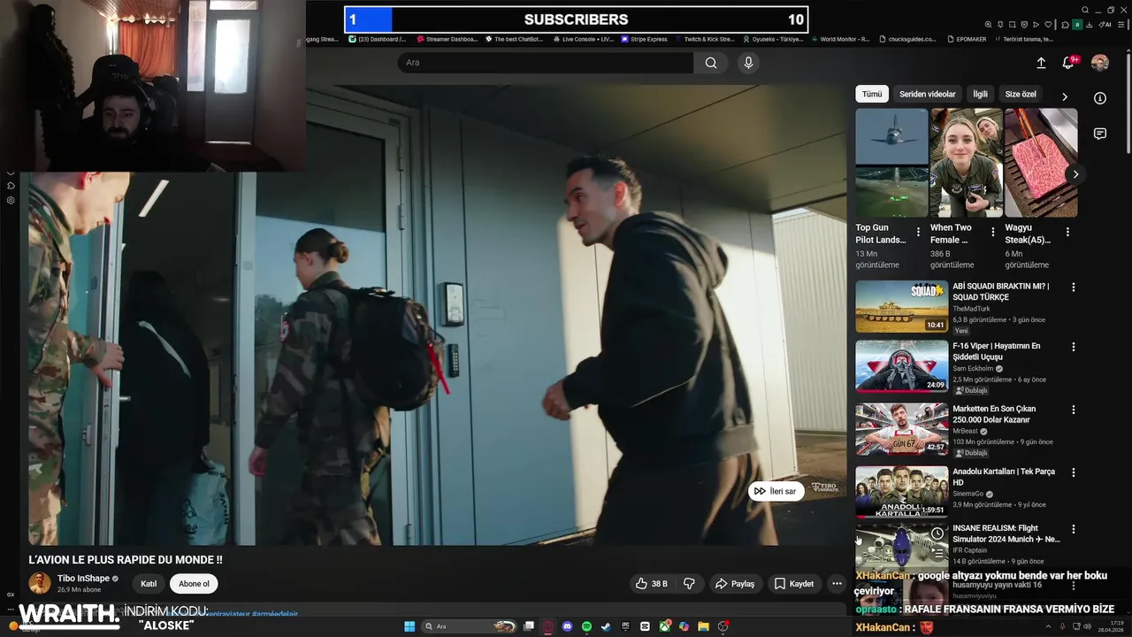
Task: Open options for Top Gun Pilot Lands short
Action: pos(918,232)
